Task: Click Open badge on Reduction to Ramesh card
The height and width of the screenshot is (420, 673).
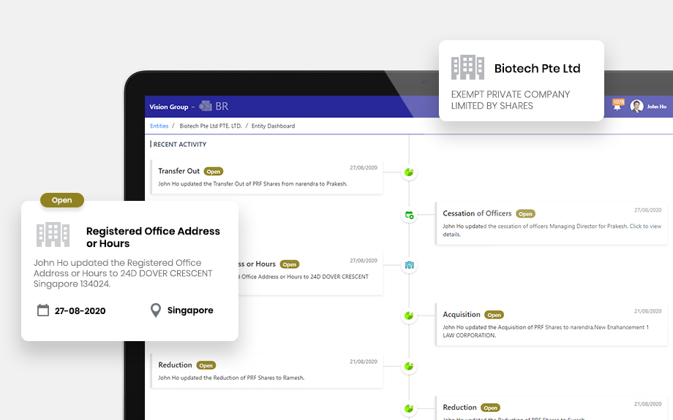Action: pyautogui.click(x=206, y=365)
